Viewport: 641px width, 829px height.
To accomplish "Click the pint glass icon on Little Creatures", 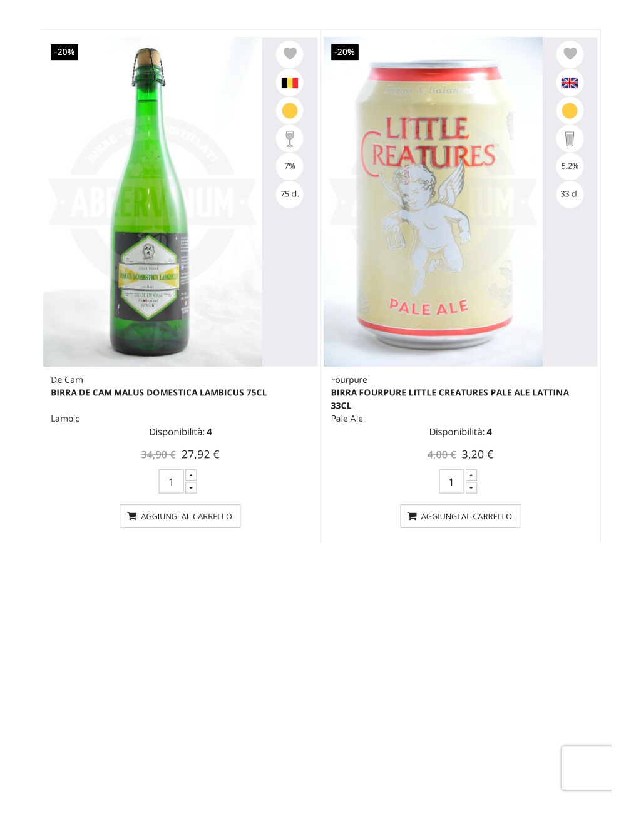I will click(x=570, y=138).
